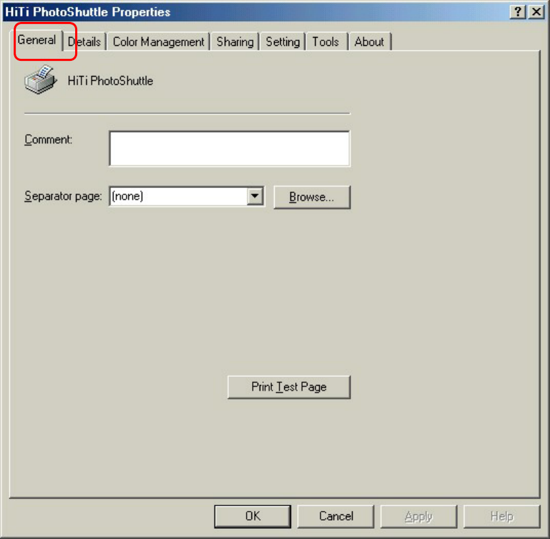Screen dimensions: 550x539
Task: Select the General tab
Action: tap(36, 40)
